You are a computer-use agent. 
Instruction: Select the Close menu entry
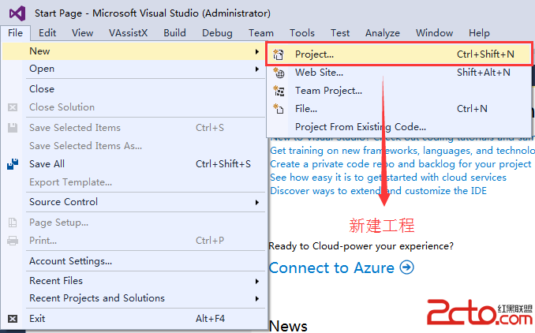[x=133, y=89]
